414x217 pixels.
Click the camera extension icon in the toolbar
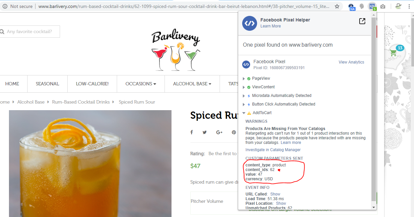coord(383,6)
